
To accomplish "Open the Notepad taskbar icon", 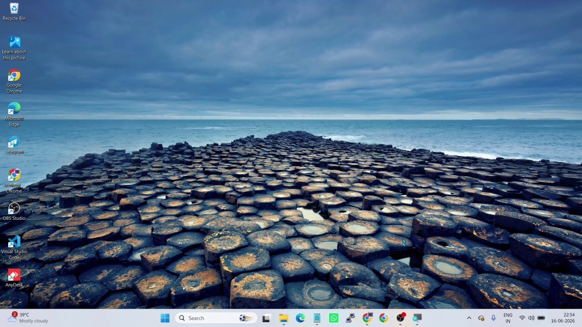I will (317, 318).
